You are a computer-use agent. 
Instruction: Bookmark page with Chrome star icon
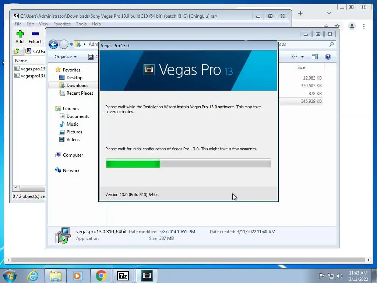coord(337,26)
